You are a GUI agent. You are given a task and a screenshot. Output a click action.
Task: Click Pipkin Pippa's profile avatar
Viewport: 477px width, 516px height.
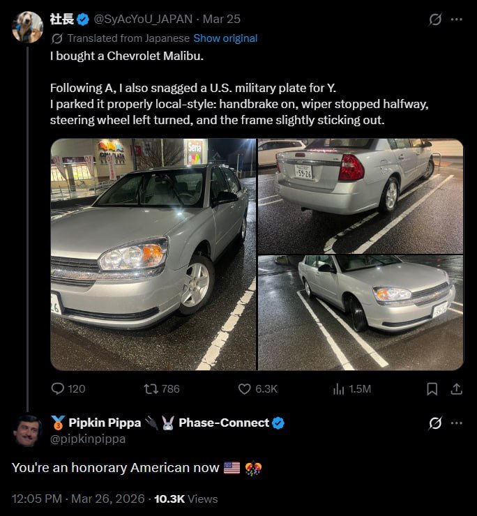click(x=27, y=430)
